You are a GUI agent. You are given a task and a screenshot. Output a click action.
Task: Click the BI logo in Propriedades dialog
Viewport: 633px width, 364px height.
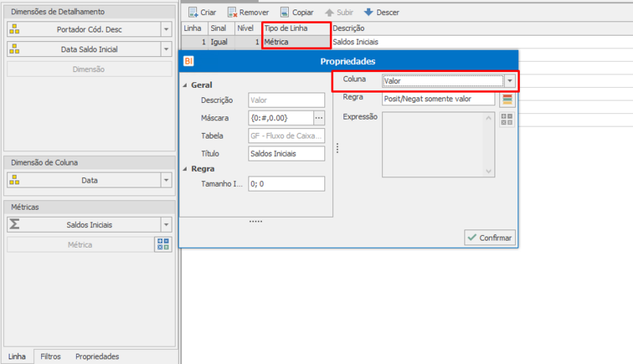[x=188, y=61]
